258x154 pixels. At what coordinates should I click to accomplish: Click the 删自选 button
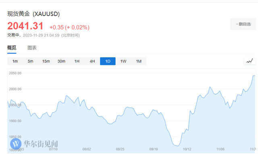pos(243,24)
